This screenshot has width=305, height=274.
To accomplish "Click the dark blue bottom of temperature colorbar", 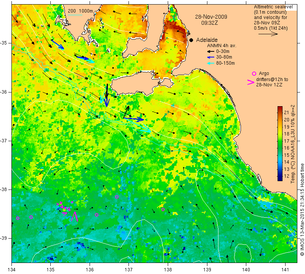I will pos(280,179).
